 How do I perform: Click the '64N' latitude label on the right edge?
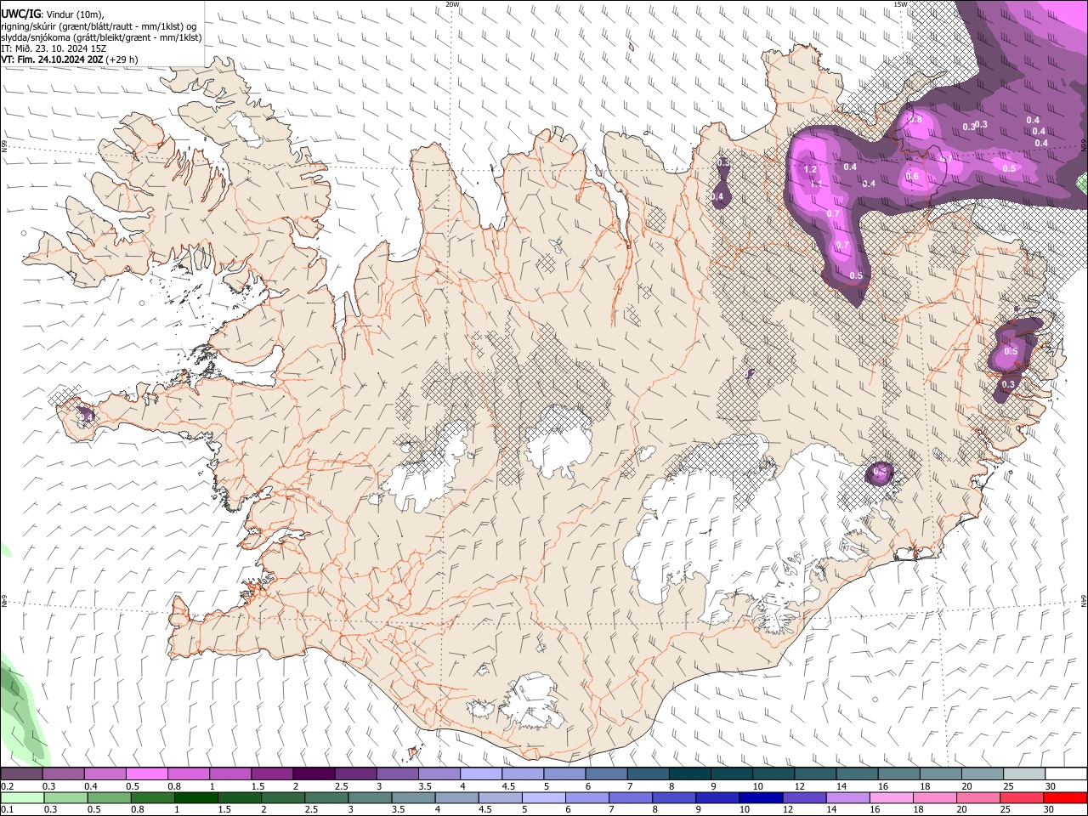pos(1084,600)
